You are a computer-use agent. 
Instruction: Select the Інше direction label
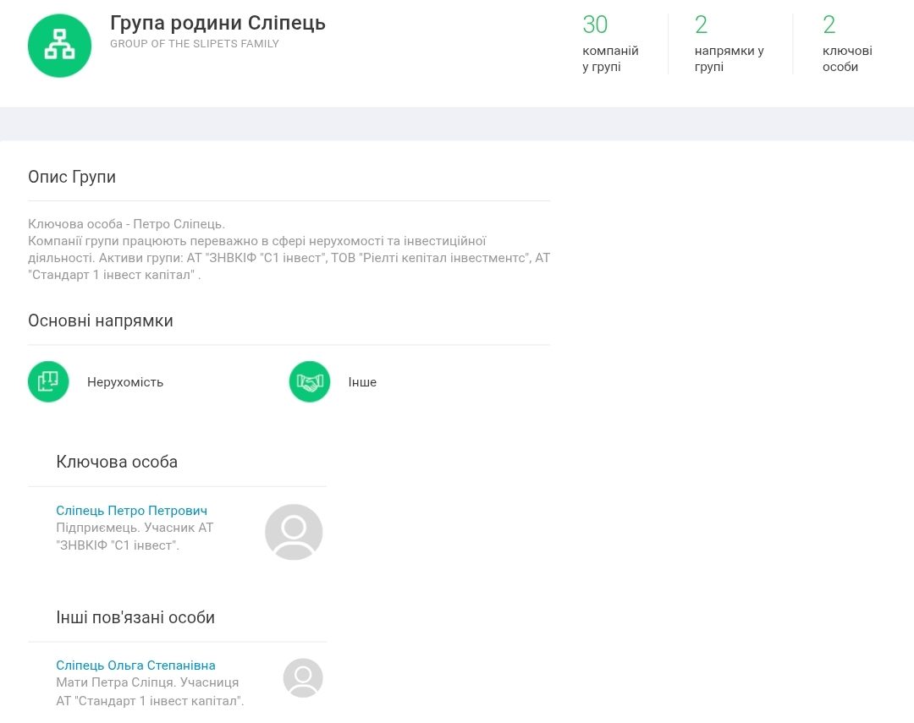[362, 382]
